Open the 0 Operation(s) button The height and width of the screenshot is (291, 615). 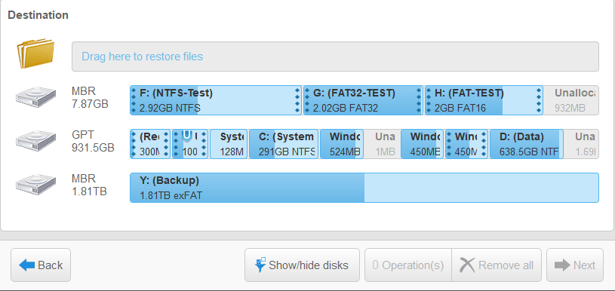click(x=408, y=265)
